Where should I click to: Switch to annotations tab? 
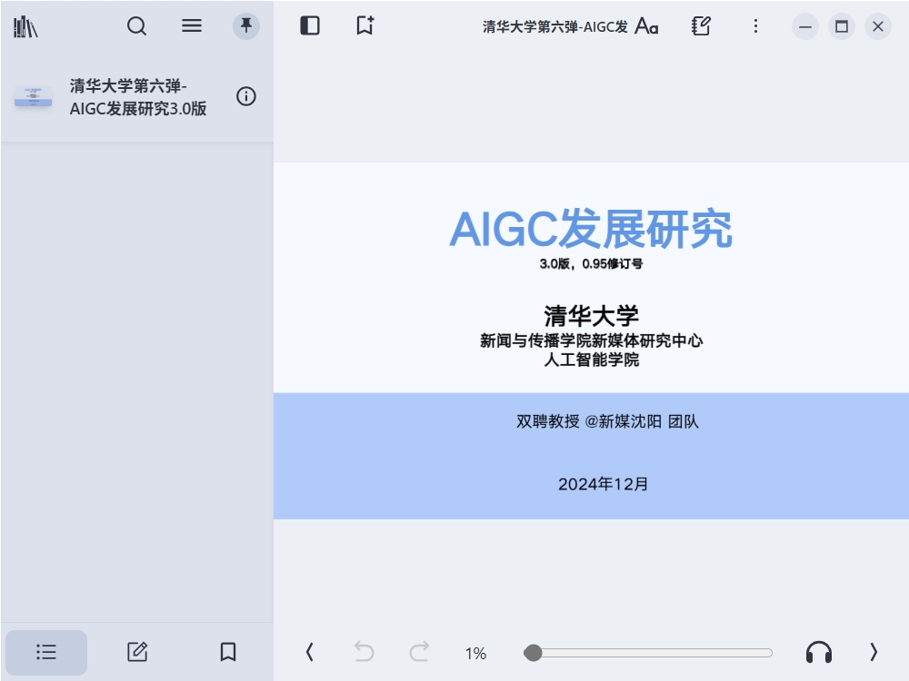[x=137, y=652]
